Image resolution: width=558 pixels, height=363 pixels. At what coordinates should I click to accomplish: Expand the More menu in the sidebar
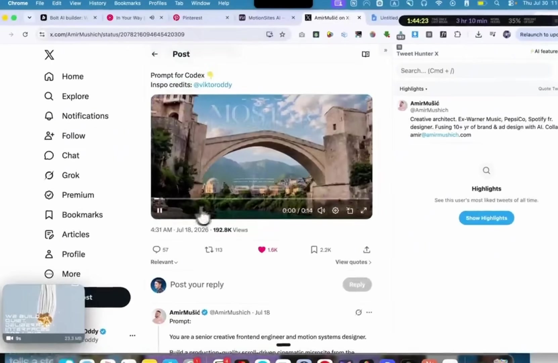(63, 274)
